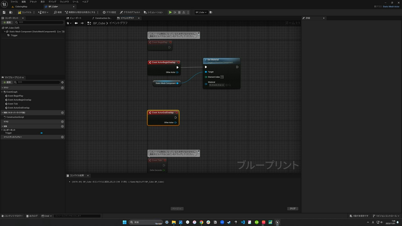402x226 pixels.
Task: Open Chrome from the taskbar
Action: pos(201,222)
